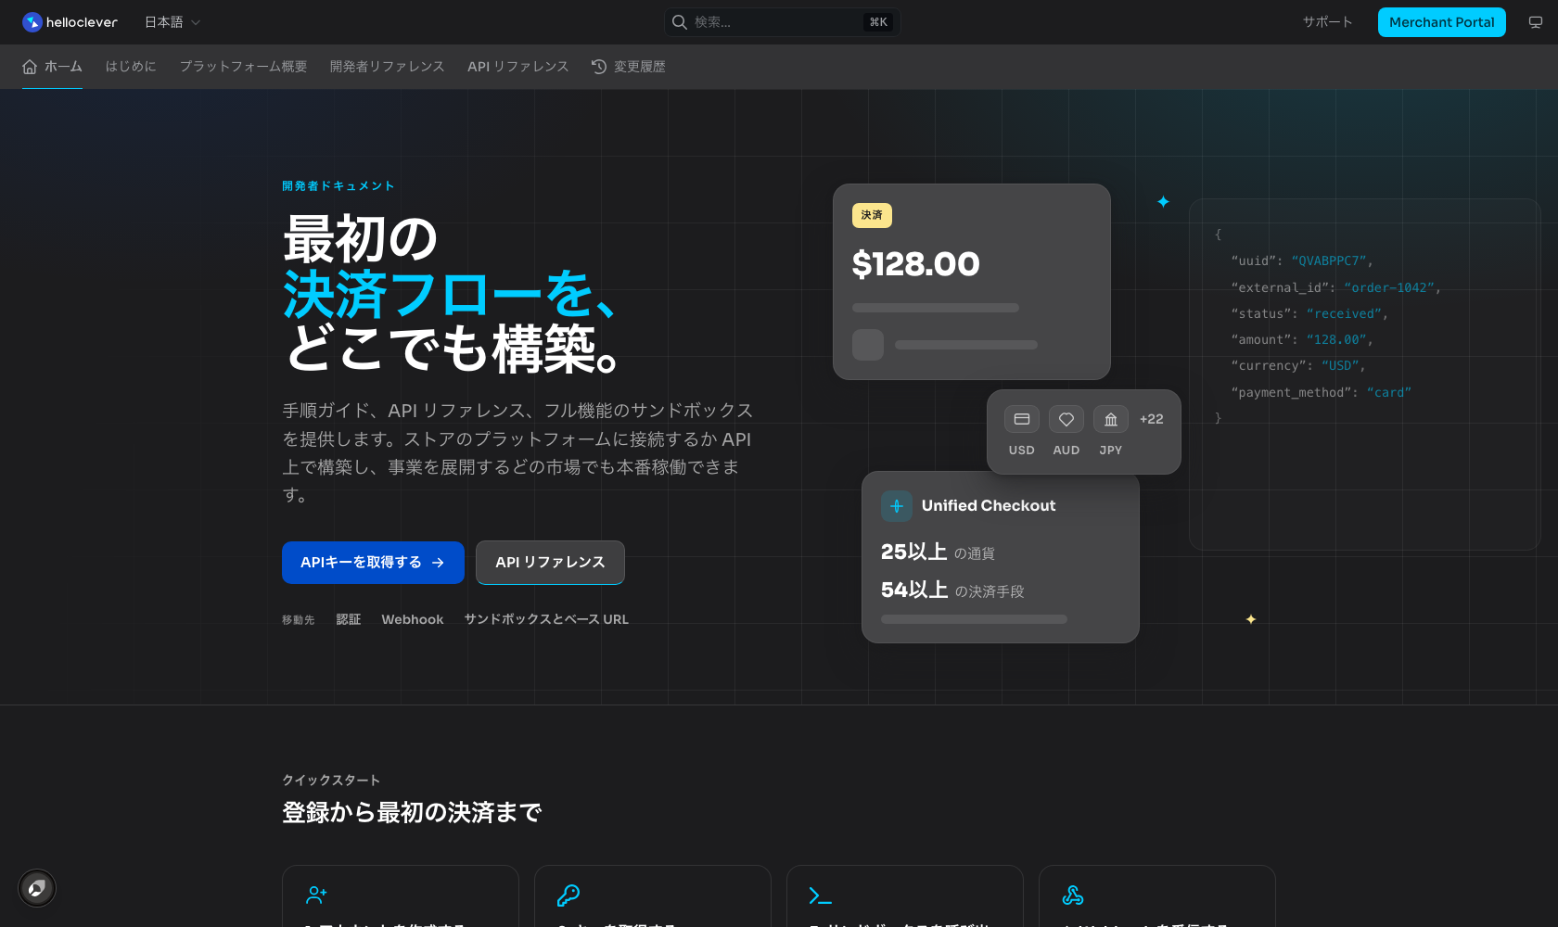Click the Merchant Portal button
The width and height of the screenshot is (1558, 927).
click(x=1441, y=22)
